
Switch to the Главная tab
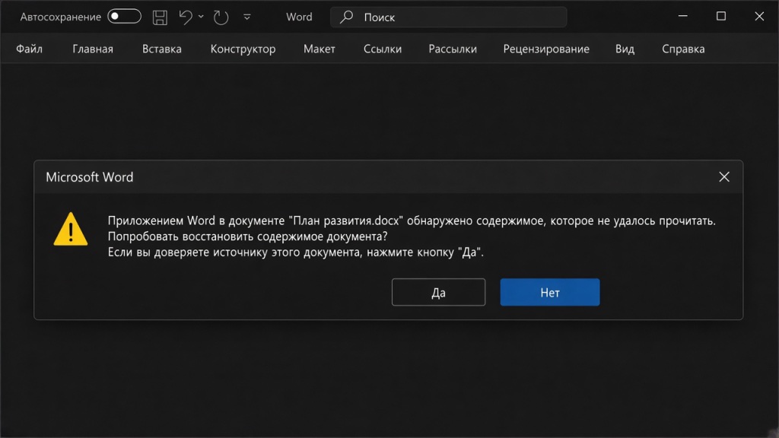(93, 49)
